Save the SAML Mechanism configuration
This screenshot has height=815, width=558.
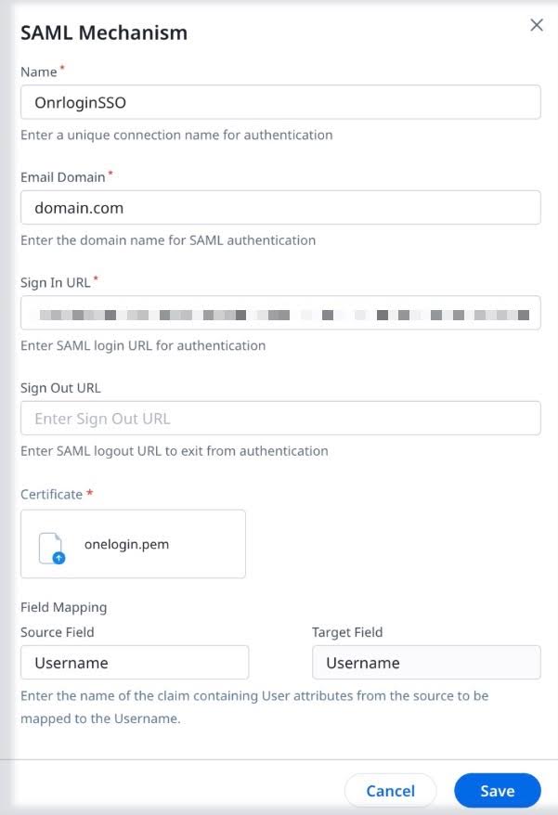(x=497, y=790)
